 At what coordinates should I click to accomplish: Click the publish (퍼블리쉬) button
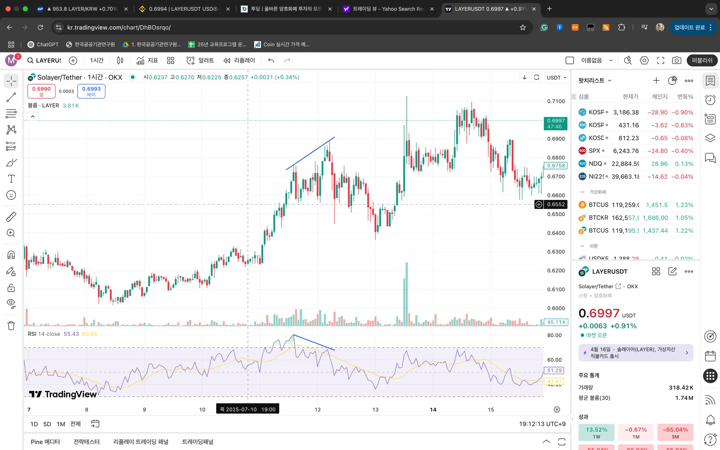[702, 60]
